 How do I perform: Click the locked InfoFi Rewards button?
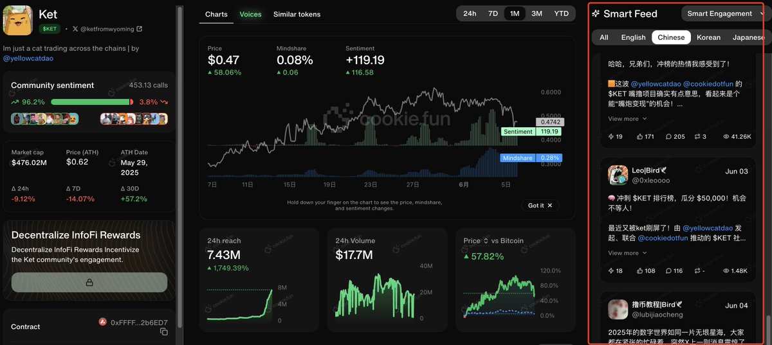[89, 283]
